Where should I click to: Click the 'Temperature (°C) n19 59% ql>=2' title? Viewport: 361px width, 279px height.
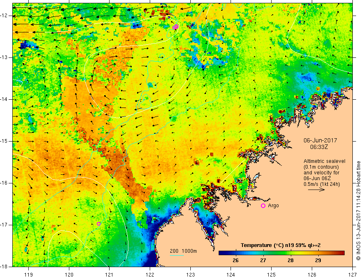click(281, 245)
